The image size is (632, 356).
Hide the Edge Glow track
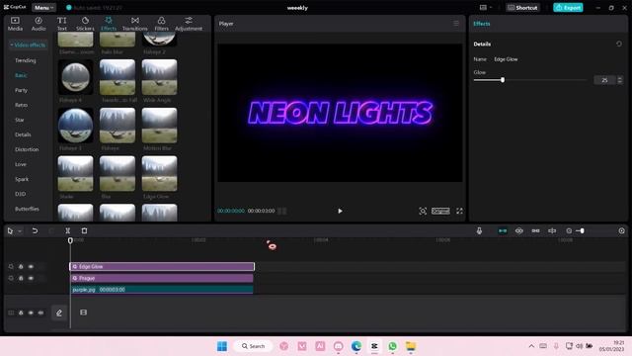click(31, 266)
